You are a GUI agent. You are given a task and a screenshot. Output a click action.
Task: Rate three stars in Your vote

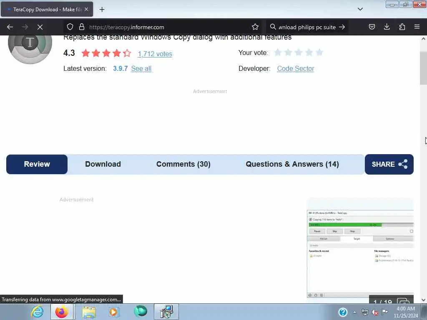pos(299,52)
